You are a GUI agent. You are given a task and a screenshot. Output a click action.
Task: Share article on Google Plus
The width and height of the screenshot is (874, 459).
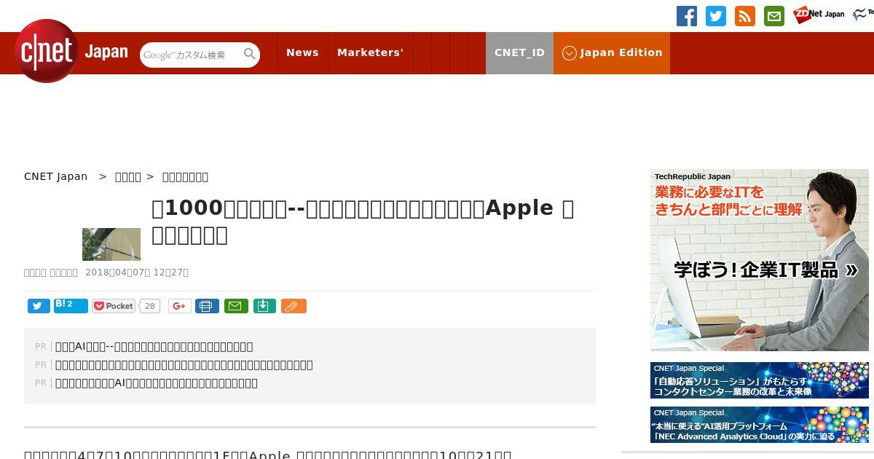pyautogui.click(x=179, y=306)
